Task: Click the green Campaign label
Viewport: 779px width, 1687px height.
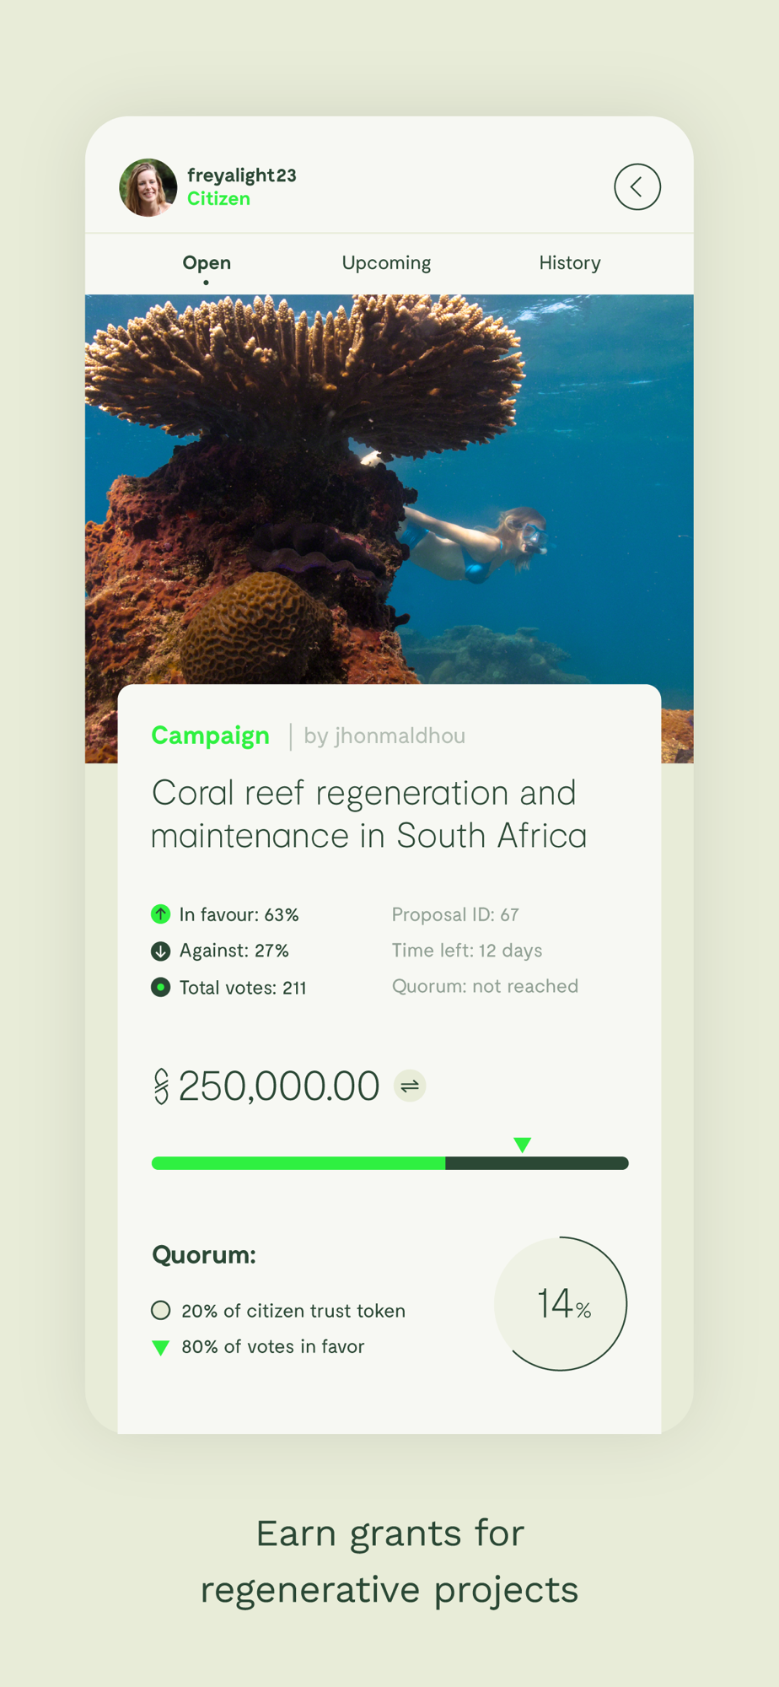Action: click(211, 736)
